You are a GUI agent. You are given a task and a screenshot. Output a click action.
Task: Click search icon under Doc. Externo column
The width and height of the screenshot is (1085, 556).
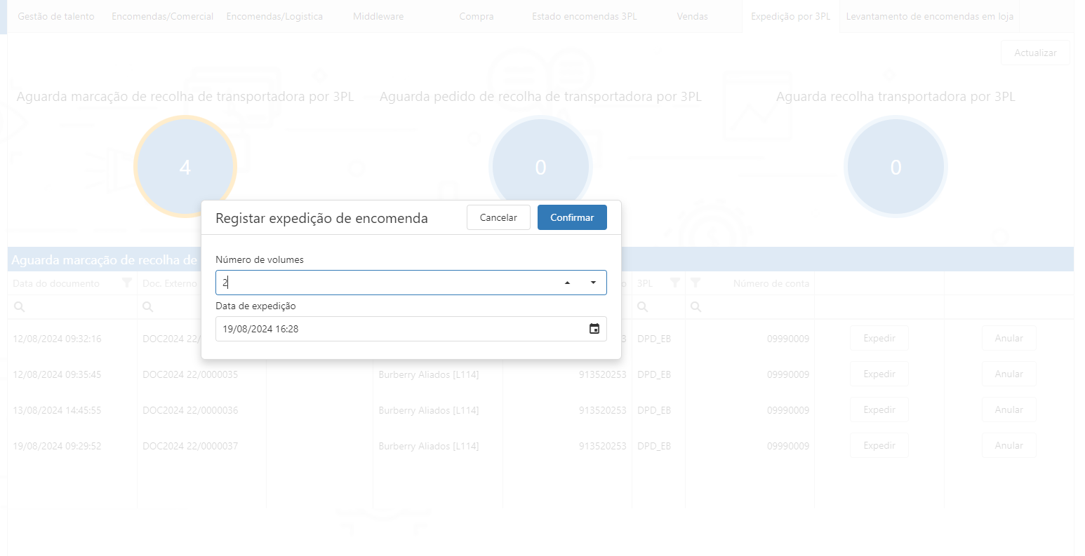pyautogui.click(x=148, y=307)
